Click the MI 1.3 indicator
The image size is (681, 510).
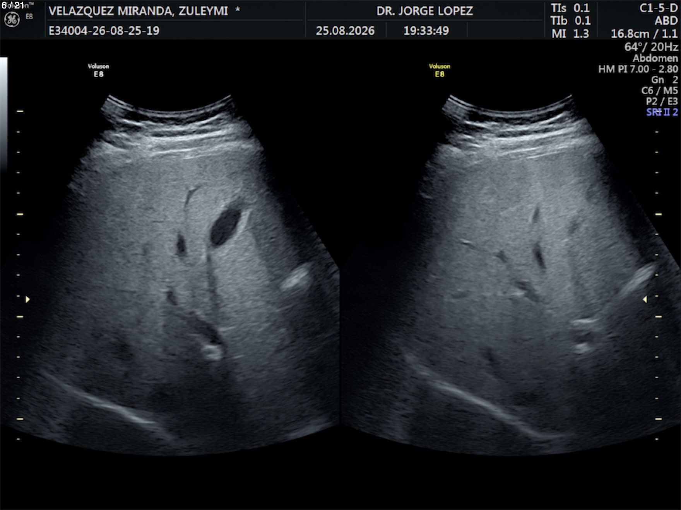point(570,34)
